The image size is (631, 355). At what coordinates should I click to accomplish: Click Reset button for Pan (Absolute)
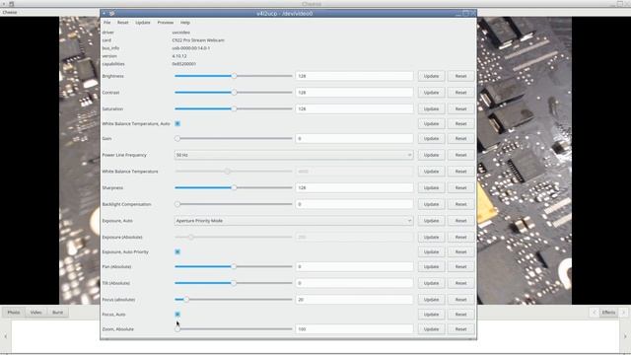[x=460, y=266]
